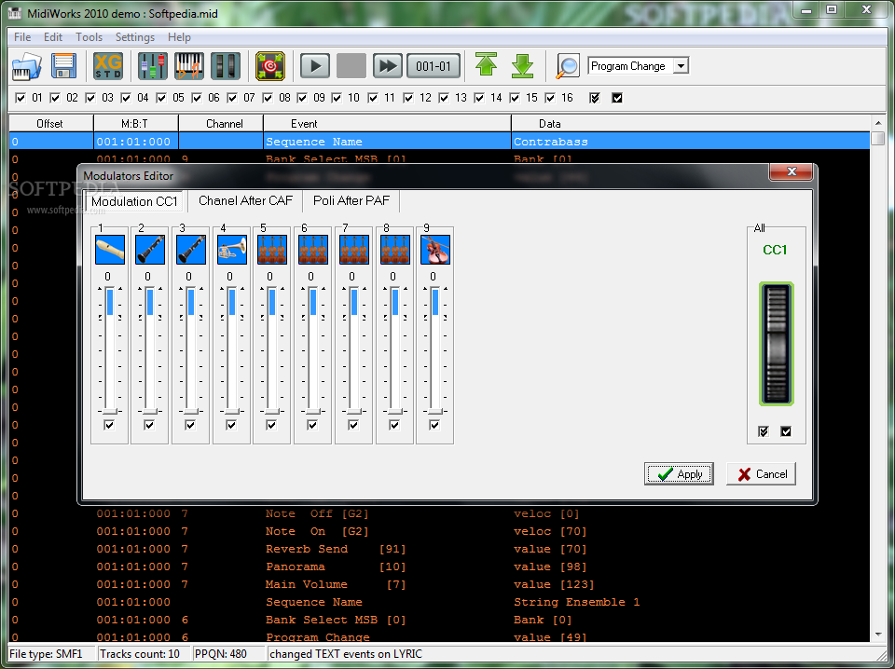895x669 pixels.
Task: Click channel 9 modulation slider
Action: tap(435, 349)
